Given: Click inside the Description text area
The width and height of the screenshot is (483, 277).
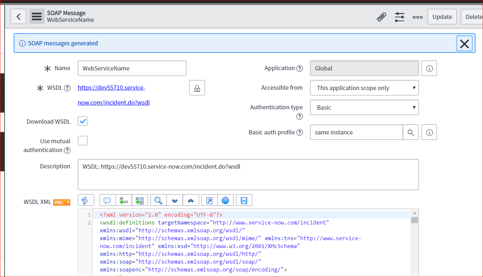Looking at the screenshot, I should (x=248, y=175).
